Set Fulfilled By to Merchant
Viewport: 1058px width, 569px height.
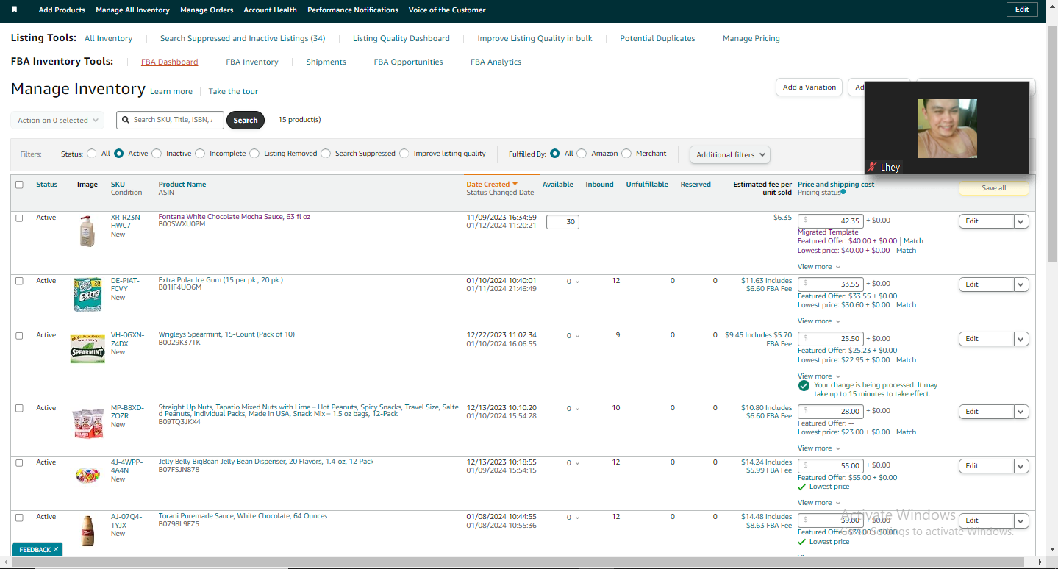click(626, 154)
